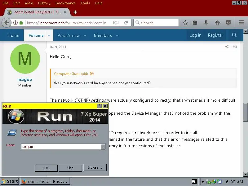This screenshot has width=248, height=186.
Task: Show hidden tray icons chevron
Action: click(203, 182)
